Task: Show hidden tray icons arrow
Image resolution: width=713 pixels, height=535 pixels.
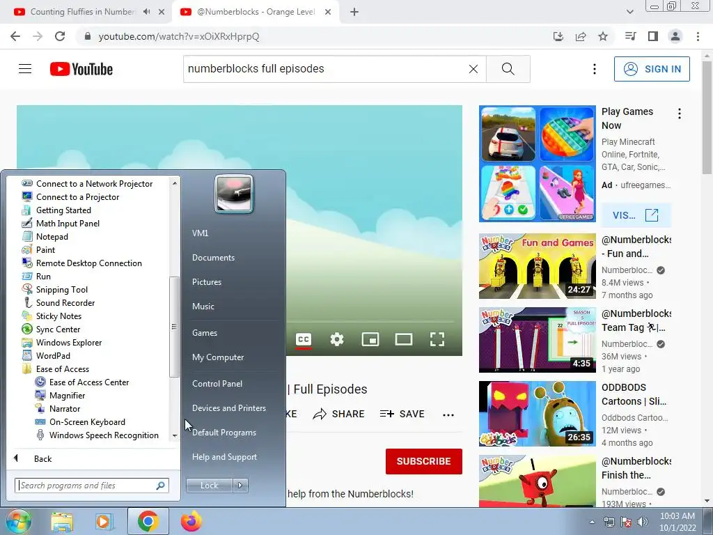Action: pyautogui.click(x=592, y=522)
